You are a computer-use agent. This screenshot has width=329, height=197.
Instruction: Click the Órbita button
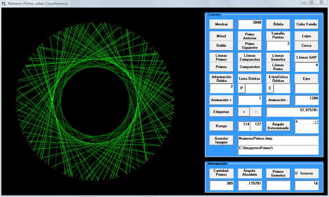278,24
